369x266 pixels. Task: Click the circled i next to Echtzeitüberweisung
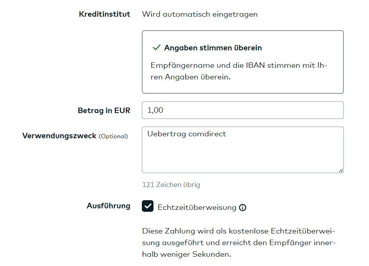point(243,208)
